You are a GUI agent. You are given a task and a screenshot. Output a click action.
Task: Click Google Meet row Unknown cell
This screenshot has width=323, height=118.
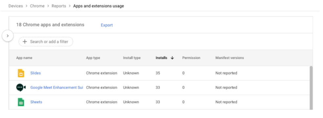point(131,88)
